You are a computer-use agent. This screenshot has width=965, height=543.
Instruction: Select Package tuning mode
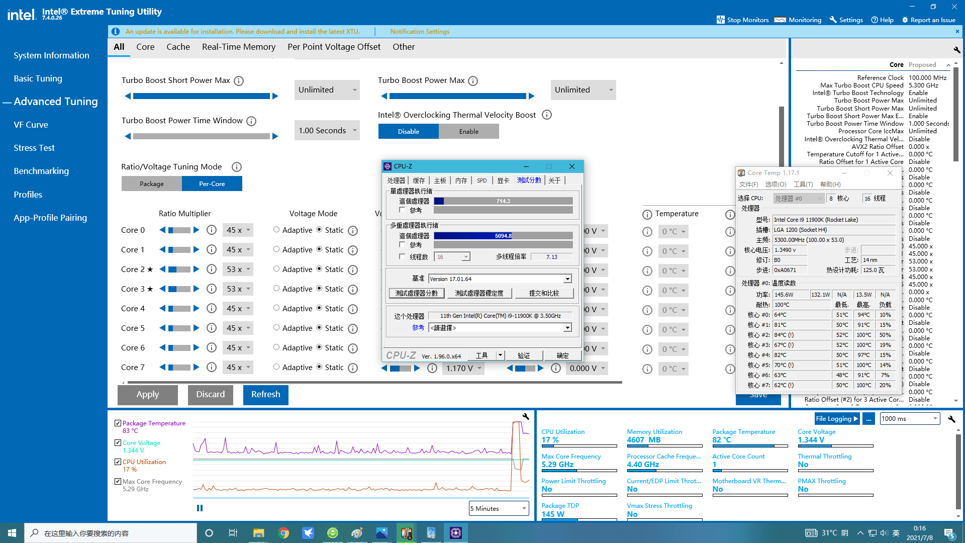152,184
